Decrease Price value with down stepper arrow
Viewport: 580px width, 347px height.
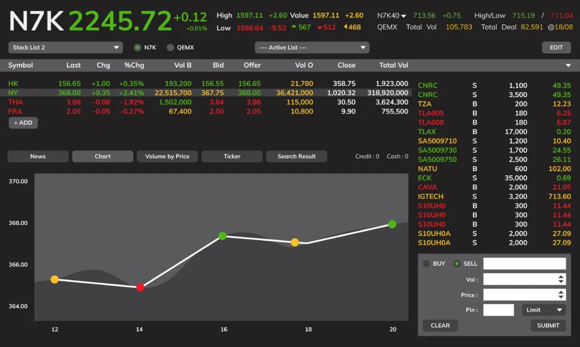click(x=561, y=297)
